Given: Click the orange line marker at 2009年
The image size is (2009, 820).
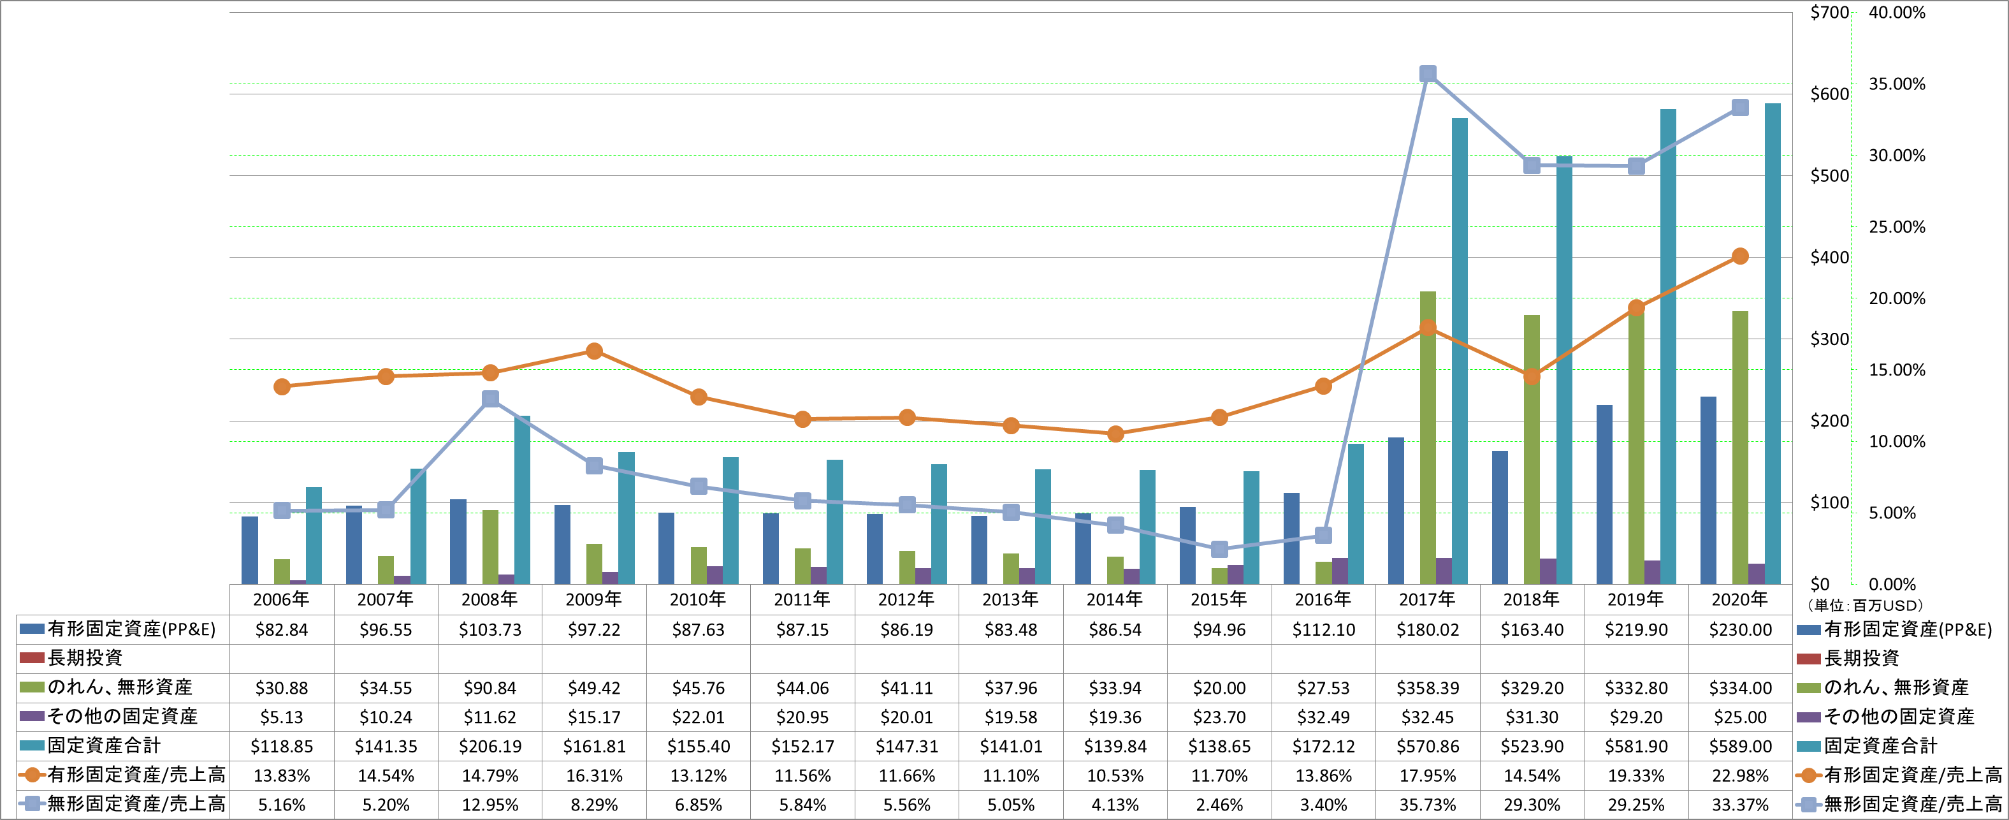Looking at the screenshot, I should point(594,351).
